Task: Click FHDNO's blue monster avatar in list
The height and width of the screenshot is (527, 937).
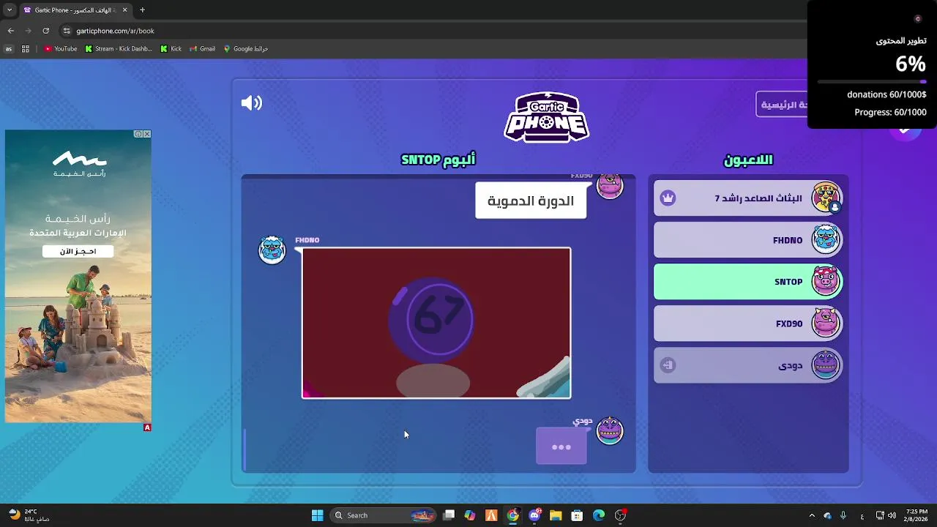Action: pyautogui.click(x=826, y=239)
